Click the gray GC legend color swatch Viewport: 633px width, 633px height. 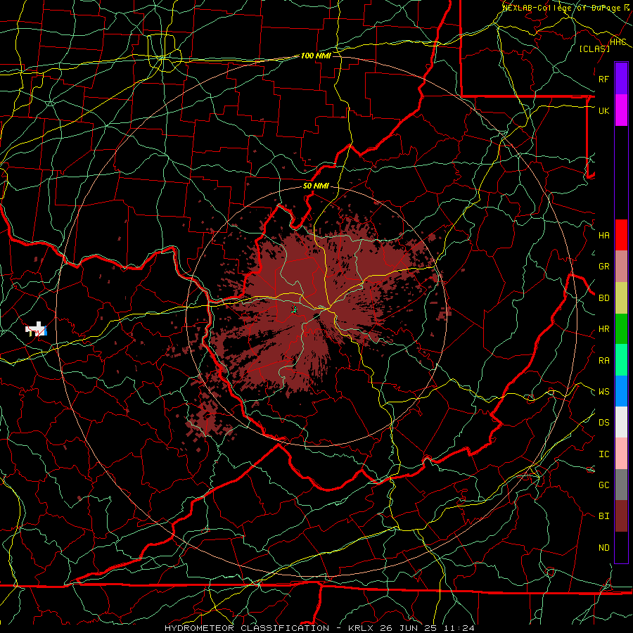(621, 485)
